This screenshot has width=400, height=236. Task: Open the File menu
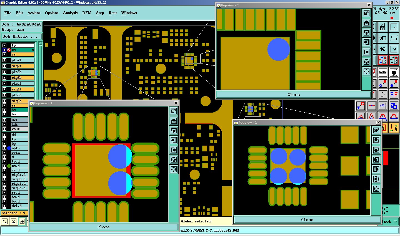pyautogui.click(x=8, y=13)
